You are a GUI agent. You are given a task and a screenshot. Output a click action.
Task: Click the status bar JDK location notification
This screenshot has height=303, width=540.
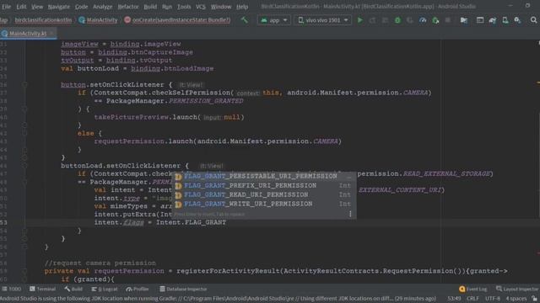tap(218, 299)
